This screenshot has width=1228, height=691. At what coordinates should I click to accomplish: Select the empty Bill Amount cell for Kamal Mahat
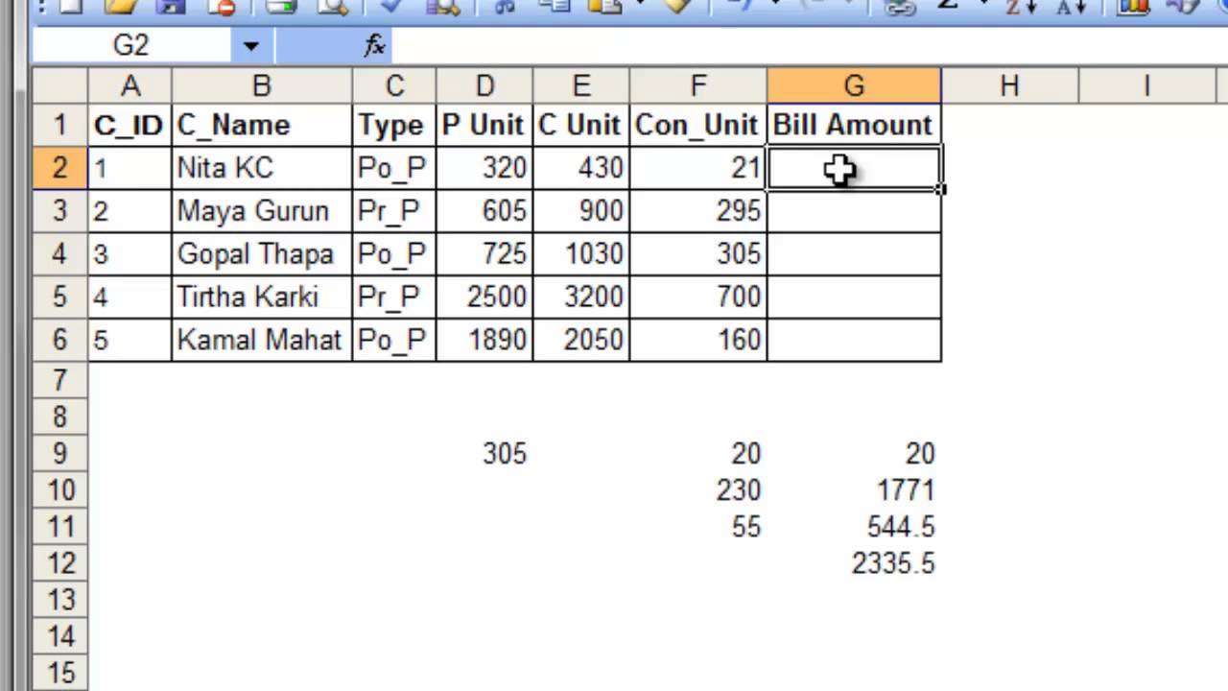[854, 341]
